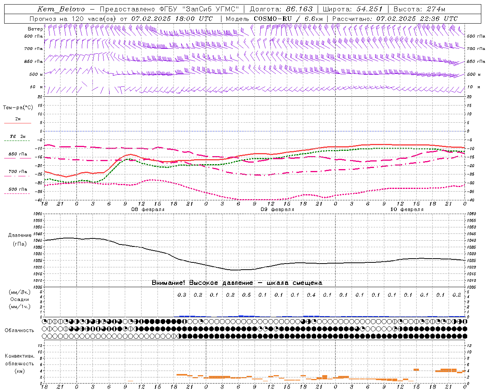
Task: Click the 10 февраля date label
Action: pos(407,209)
